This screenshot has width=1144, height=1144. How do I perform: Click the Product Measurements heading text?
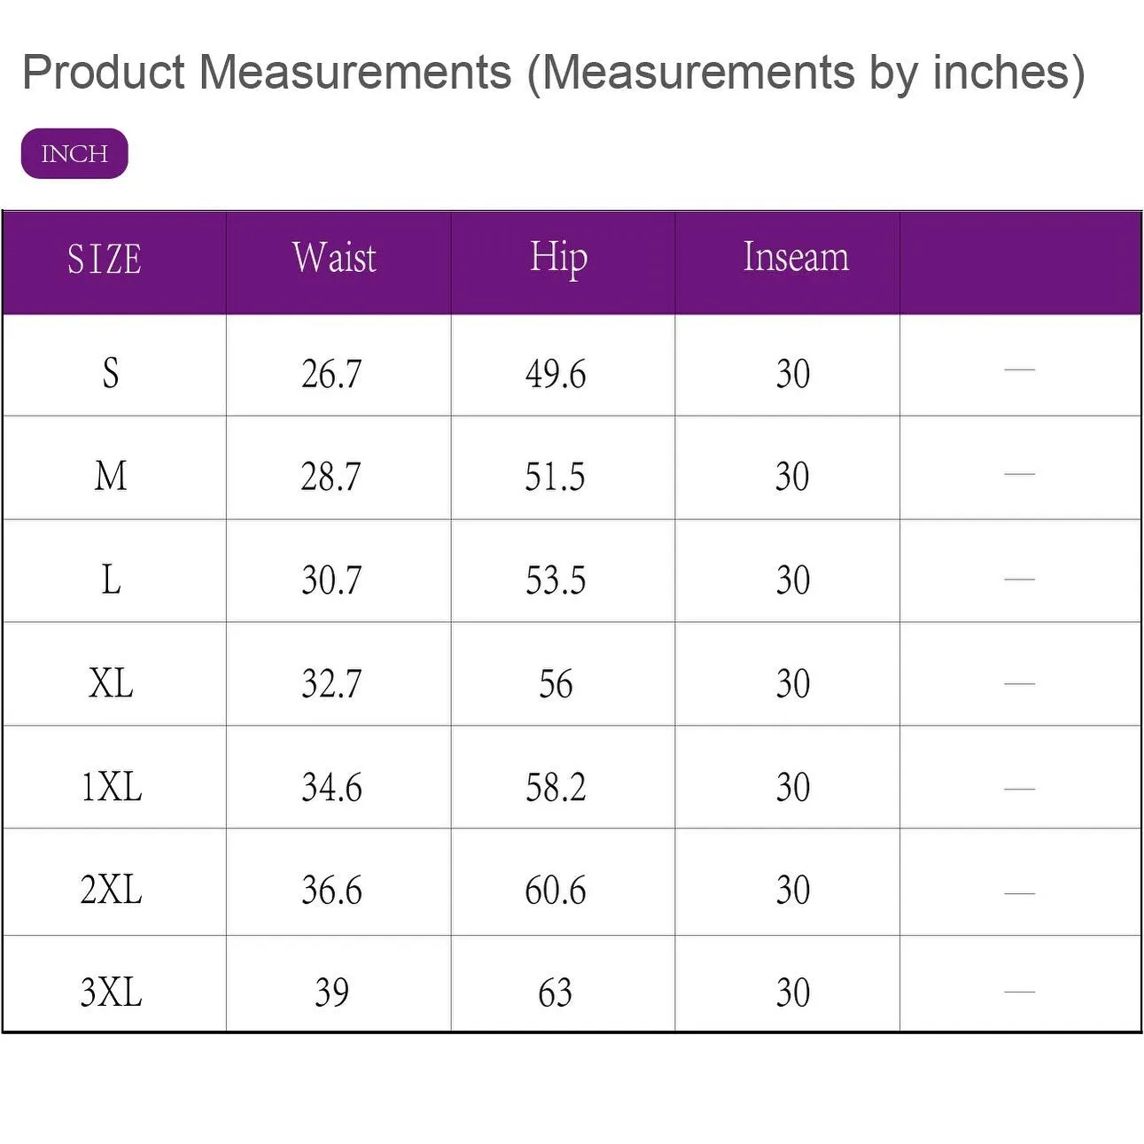tap(553, 72)
